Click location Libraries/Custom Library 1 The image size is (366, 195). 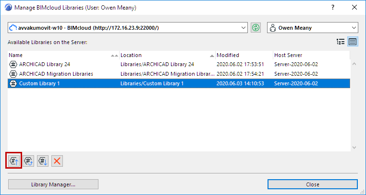click(152, 83)
